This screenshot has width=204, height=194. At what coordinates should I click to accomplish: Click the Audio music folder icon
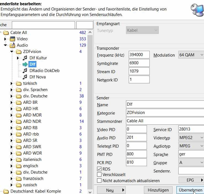12,45
